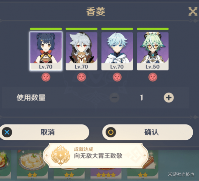Click the fallen status icon under Xiangling
Screen dimensions: 199x181
(46, 77)
